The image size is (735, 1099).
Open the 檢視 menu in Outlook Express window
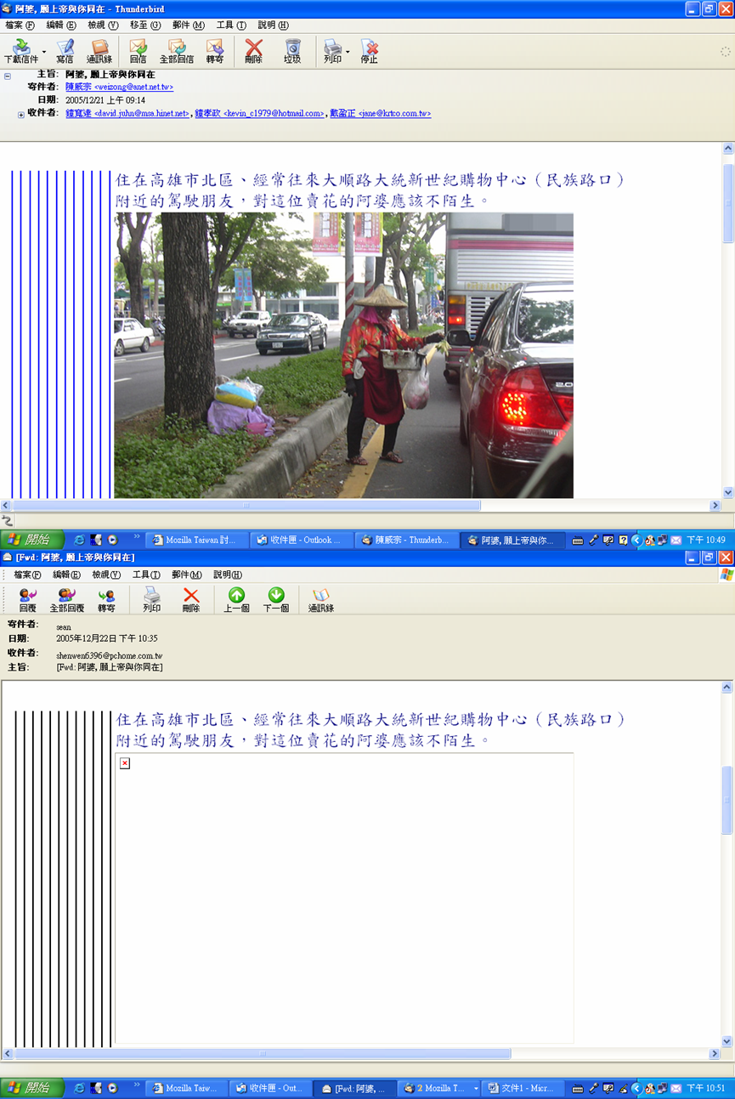coord(106,575)
